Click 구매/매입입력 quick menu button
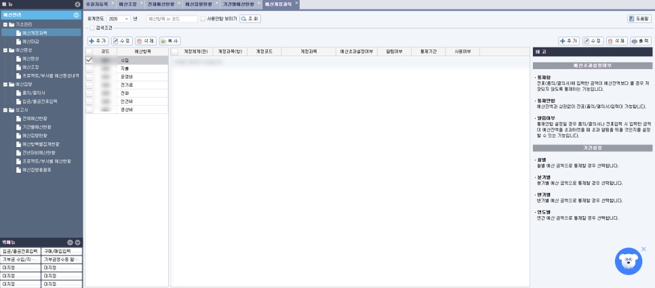This screenshot has height=288, width=655. [x=62, y=251]
